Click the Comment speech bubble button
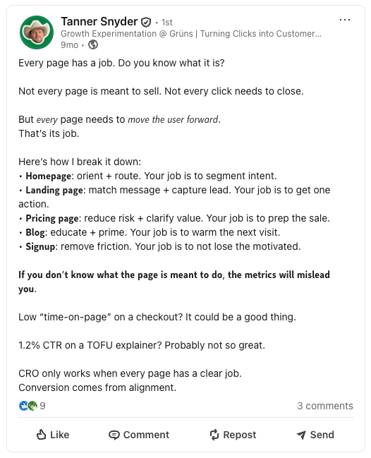 pyautogui.click(x=139, y=435)
